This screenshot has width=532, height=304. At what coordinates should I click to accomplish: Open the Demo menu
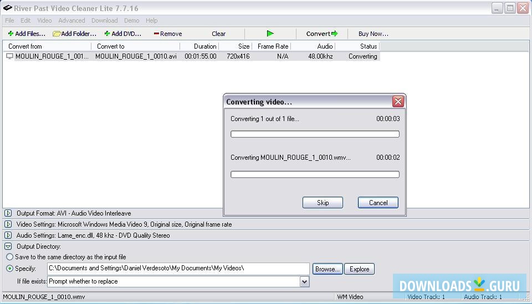132,20
